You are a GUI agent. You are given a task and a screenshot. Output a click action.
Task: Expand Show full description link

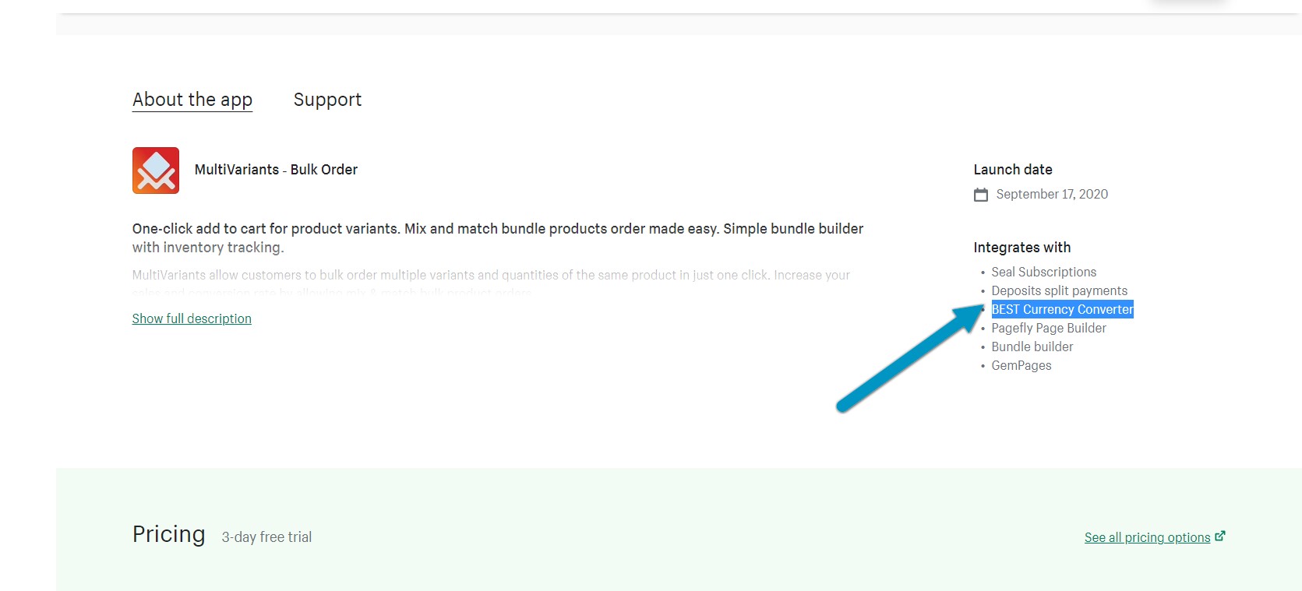coord(192,318)
